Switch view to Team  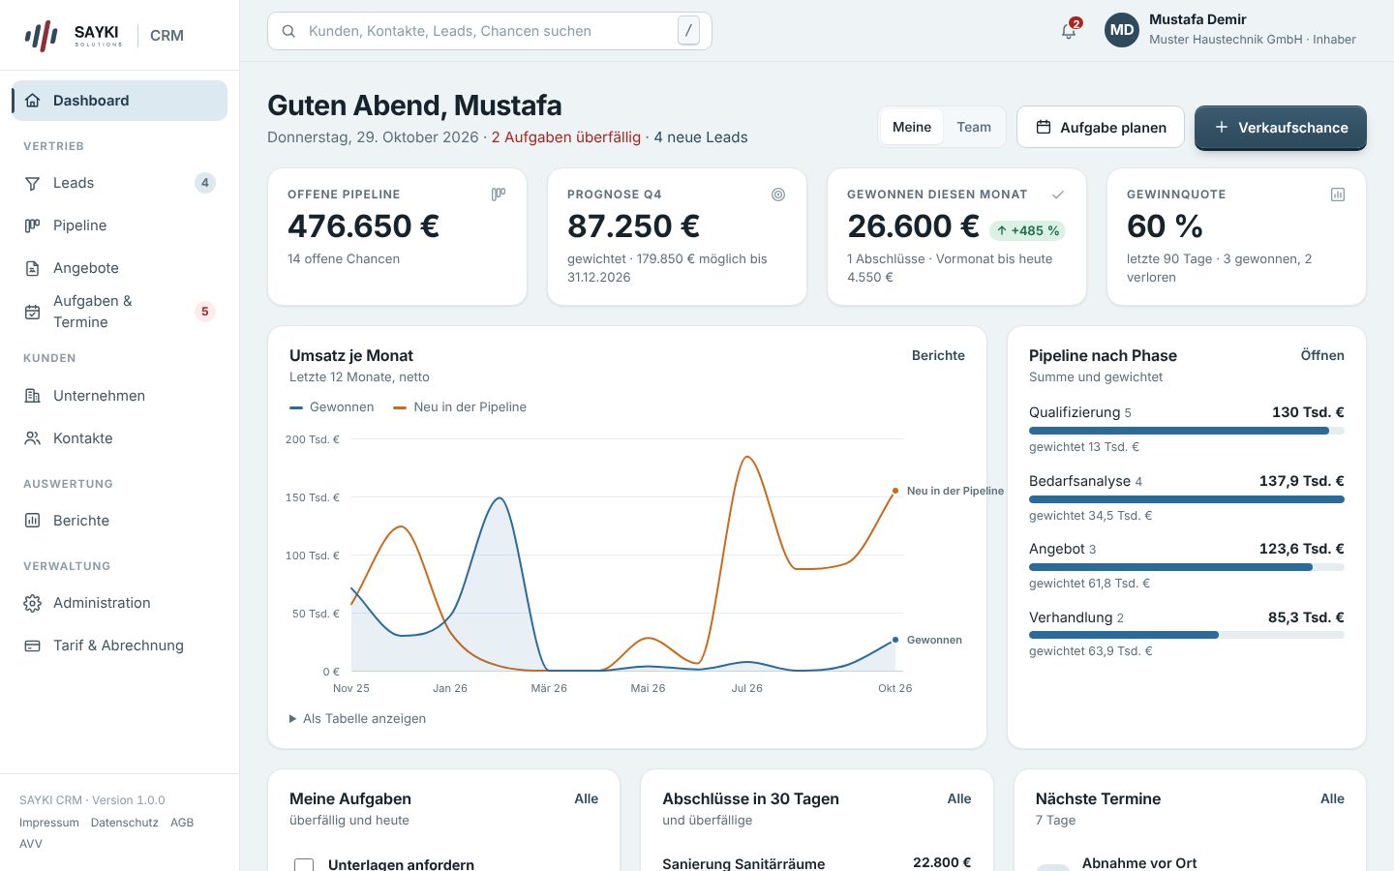coord(974,127)
